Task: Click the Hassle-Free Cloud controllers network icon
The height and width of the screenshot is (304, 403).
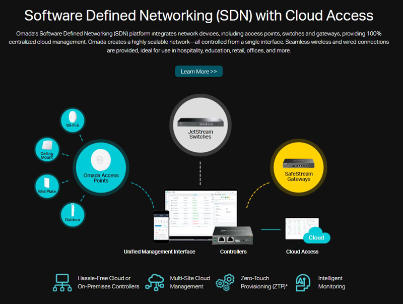Action: pyautogui.click(x=62, y=282)
